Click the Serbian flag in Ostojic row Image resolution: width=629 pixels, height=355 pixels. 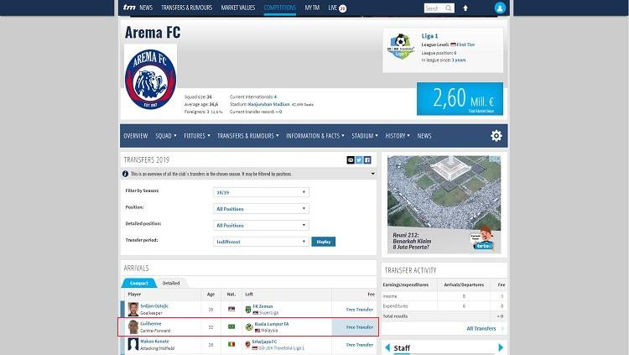click(x=231, y=309)
